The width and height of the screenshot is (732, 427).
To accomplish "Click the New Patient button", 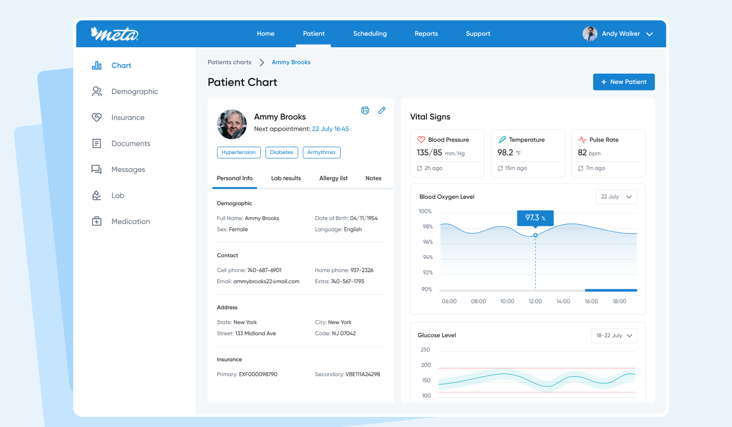I will [x=624, y=82].
